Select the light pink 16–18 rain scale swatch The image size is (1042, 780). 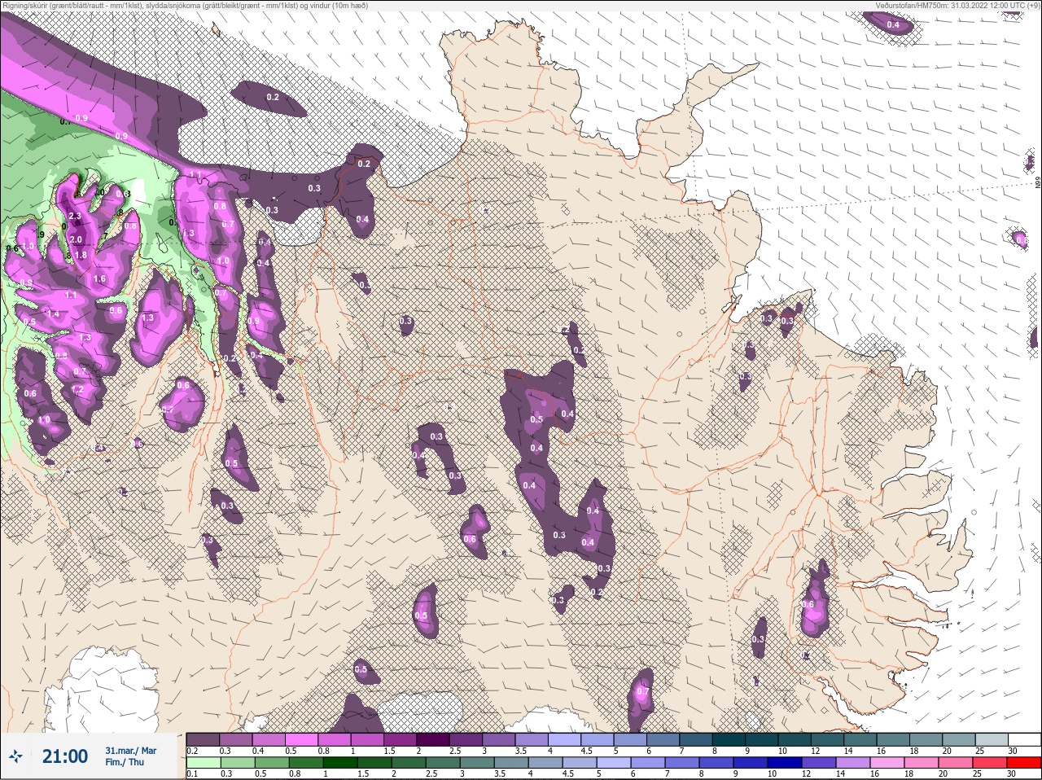tap(887, 762)
